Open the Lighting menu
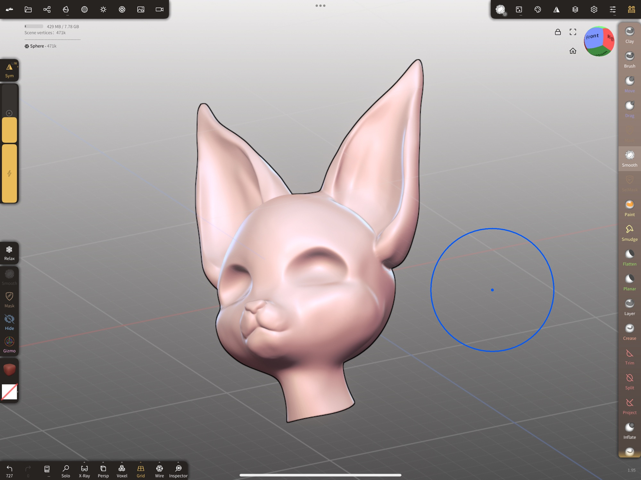641x480 pixels. [x=103, y=10]
